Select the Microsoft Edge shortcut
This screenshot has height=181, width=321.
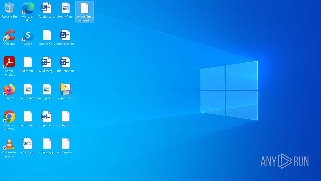28,12
